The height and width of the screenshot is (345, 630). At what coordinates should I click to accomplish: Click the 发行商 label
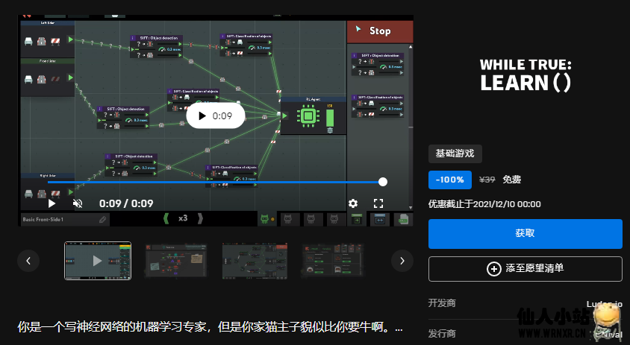442,333
